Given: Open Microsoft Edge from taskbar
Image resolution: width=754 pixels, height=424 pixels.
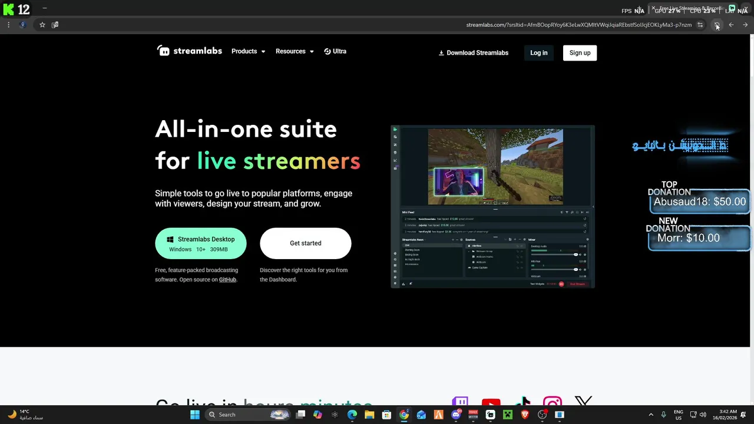Looking at the screenshot, I should click(352, 415).
